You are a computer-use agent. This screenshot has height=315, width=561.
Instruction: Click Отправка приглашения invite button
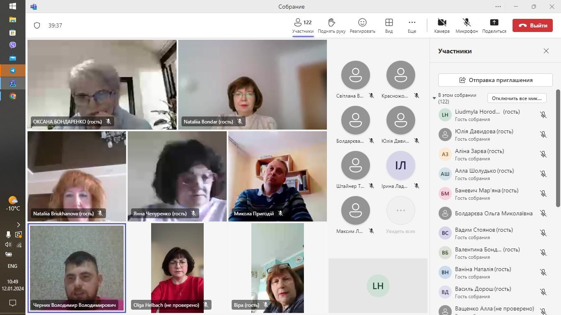495,80
